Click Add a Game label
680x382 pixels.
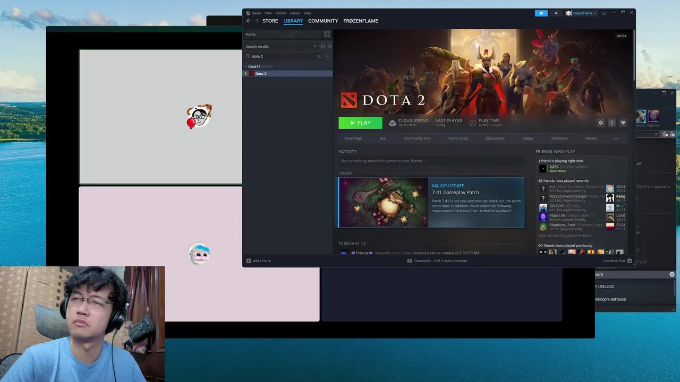pyautogui.click(x=262, y=261)
